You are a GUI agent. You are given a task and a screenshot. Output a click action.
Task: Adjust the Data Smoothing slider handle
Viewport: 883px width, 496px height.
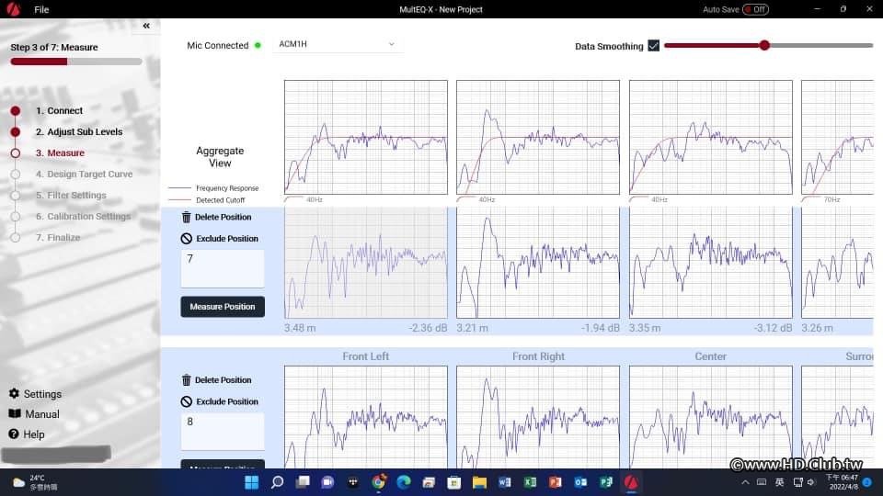pyautogui.click(x=764, y=45)
